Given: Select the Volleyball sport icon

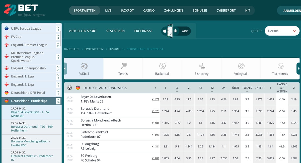Looking at the screenshot, I should 241,66.
